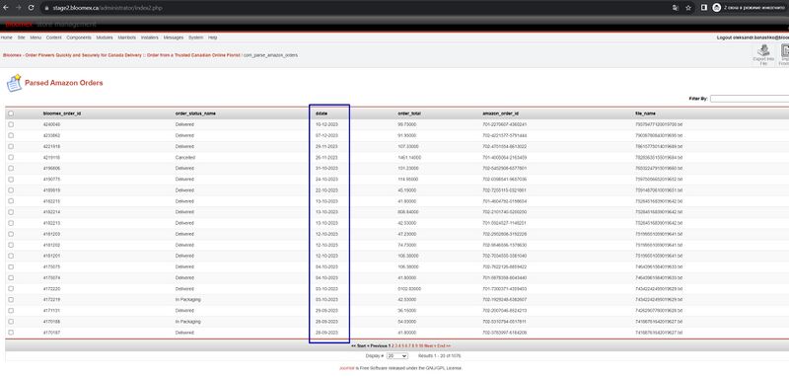Click the Filter By text field
This screenshot has height=377, width=789.
(x=750, y=99)
